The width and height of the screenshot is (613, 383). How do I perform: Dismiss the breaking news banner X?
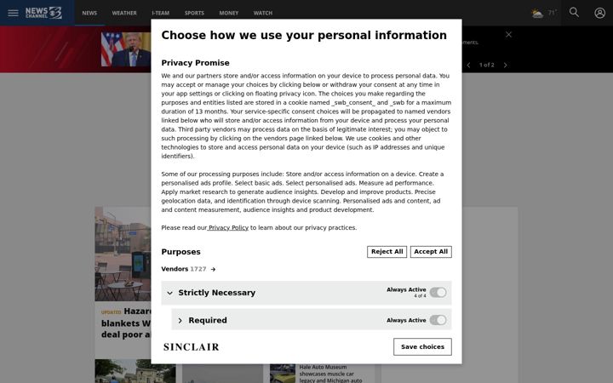coord(508,34)
